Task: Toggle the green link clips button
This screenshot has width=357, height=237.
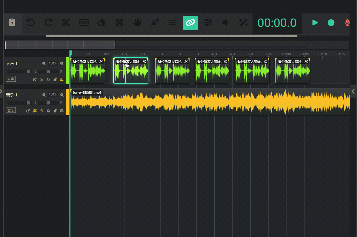Action: click(x=190, y=23)
